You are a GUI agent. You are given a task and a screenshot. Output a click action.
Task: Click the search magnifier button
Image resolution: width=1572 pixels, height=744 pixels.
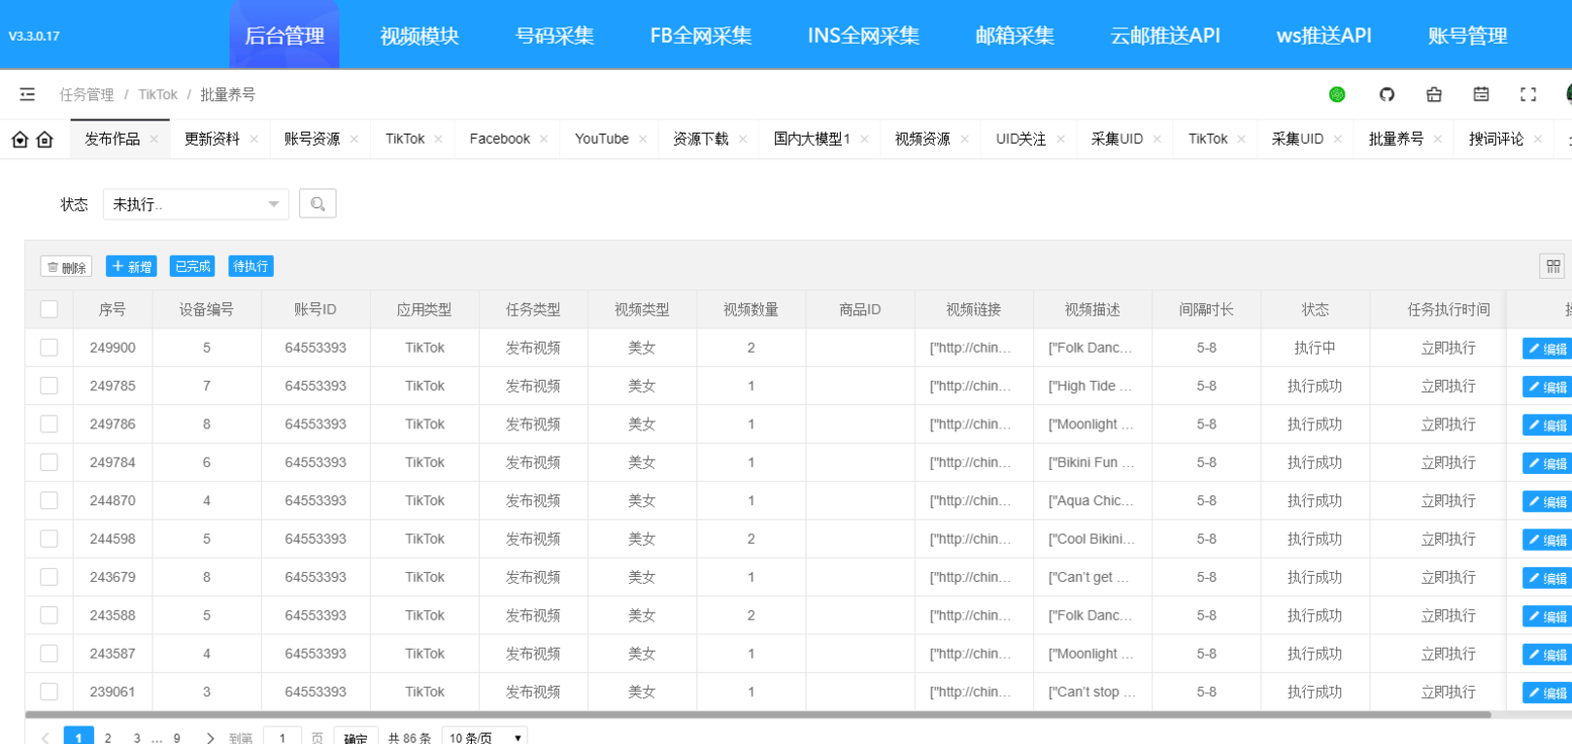(x=318, y=204)
